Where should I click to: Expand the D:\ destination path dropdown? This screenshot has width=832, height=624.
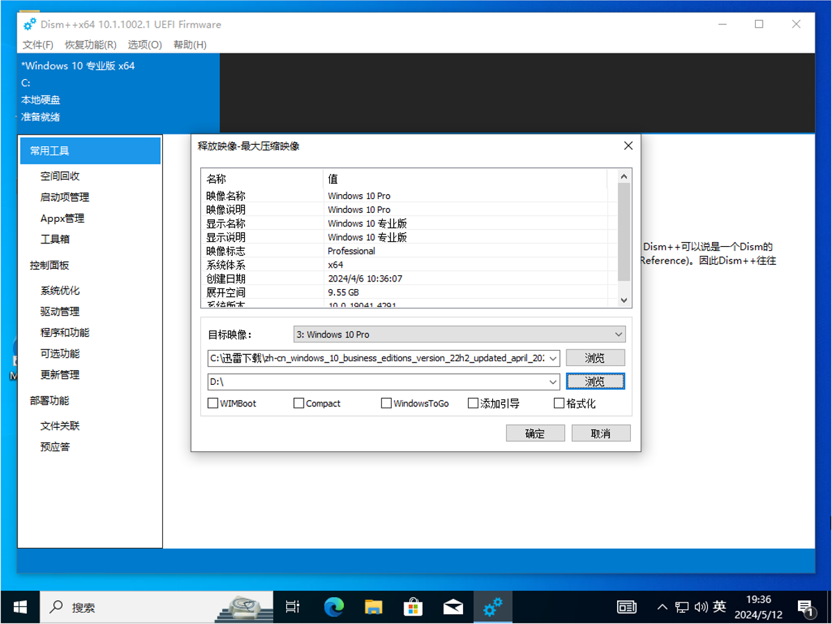(x=553, y=381)
